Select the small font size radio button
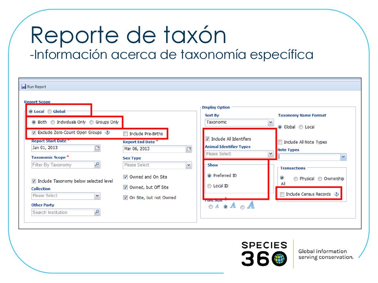Viewport: 378px width, 283px height. pyautogui.click(x=211, y=207)
